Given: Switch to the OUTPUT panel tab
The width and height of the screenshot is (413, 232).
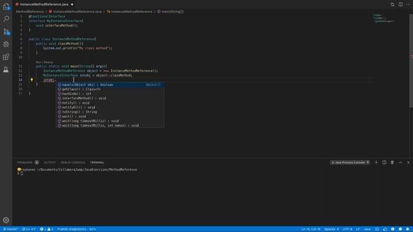Looking at the screenshot, I should coord(50,162).
